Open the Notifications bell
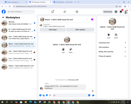This screenshot has height=104, width=131. [121, 12]
